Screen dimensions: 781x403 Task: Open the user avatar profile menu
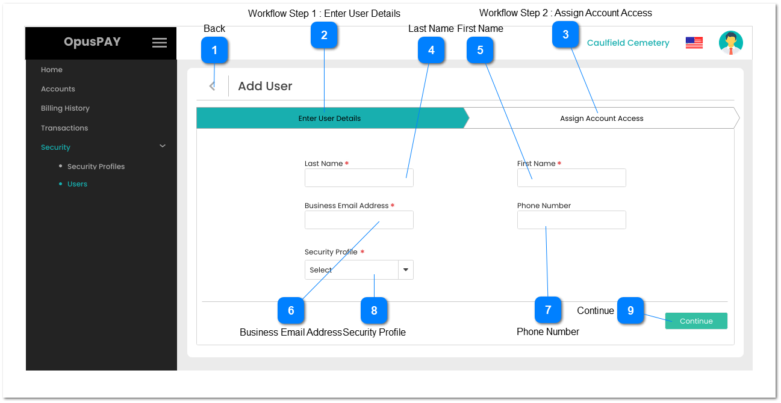730,43
